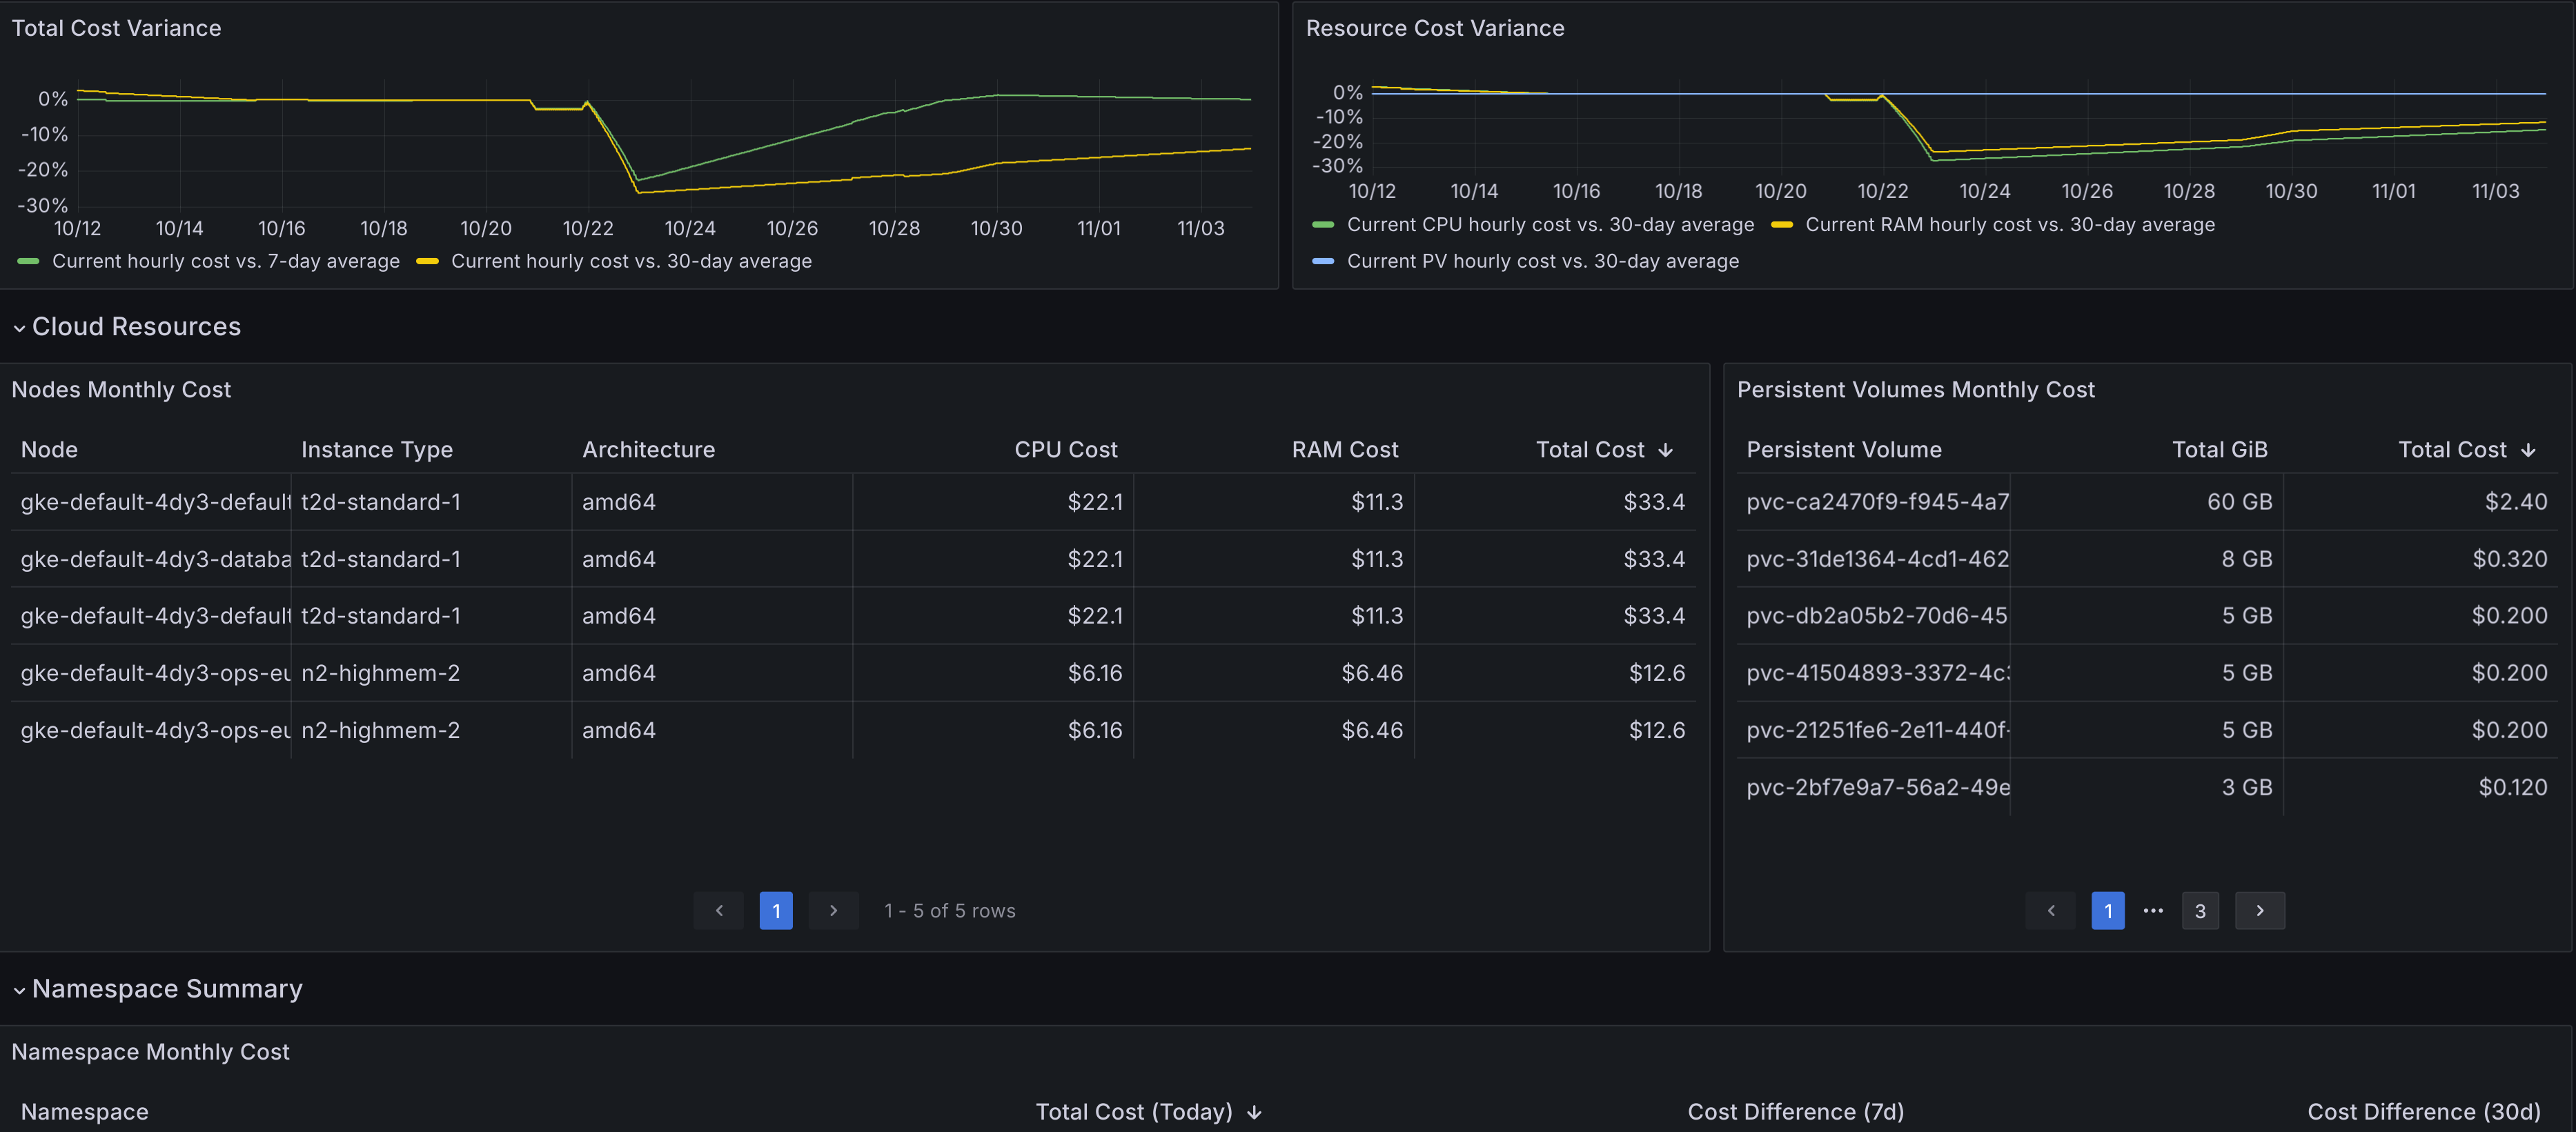Click the pvc-ca2470f9 persistent volume cell
The image size is (2576, 1132).
click(1876, 502)
